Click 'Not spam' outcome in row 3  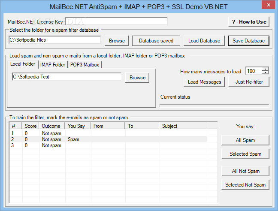pyautogui.click(x=51, y=145)
